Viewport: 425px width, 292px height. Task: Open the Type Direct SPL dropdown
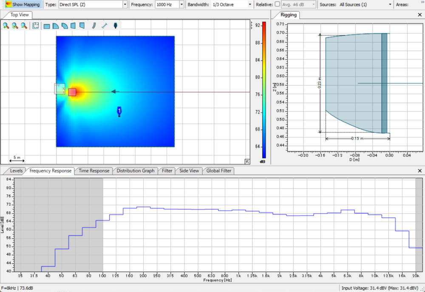point(125,4)
